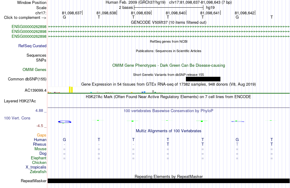
Task: Click the Human Feb. 2009 (GRCh37/hg19) title
Action: click(x=136, y=2)
